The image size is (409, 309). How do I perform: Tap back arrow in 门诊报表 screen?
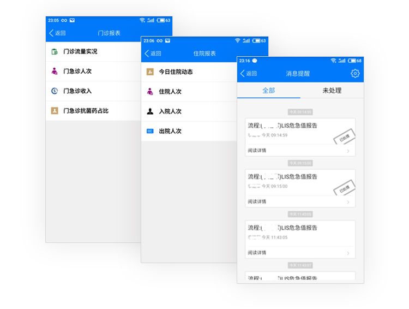point(51,33)
